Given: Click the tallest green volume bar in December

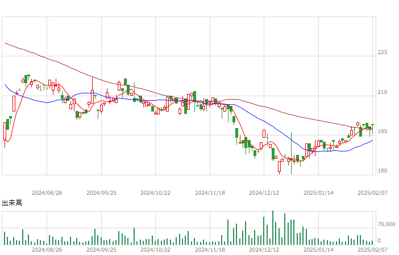Looking at the screenshot, I should point(273,228).
